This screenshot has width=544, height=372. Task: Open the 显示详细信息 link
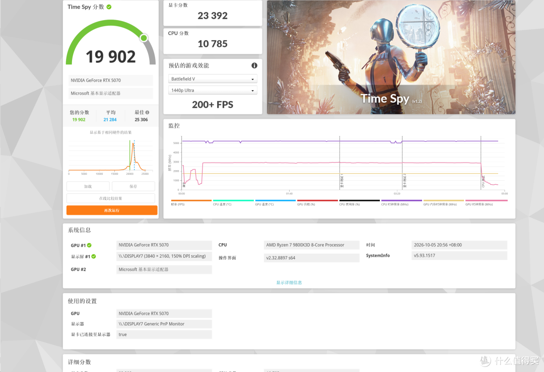click(x=289, y=282)
